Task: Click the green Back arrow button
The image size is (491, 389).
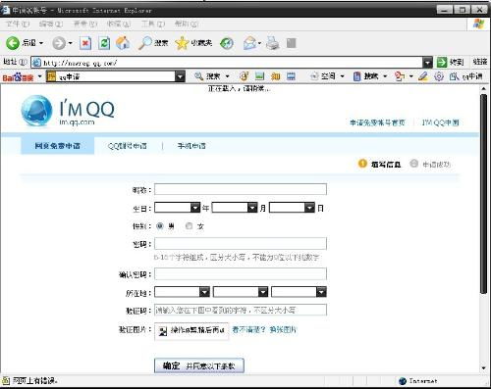Action: pyautogui.click(x=13, y=43)
